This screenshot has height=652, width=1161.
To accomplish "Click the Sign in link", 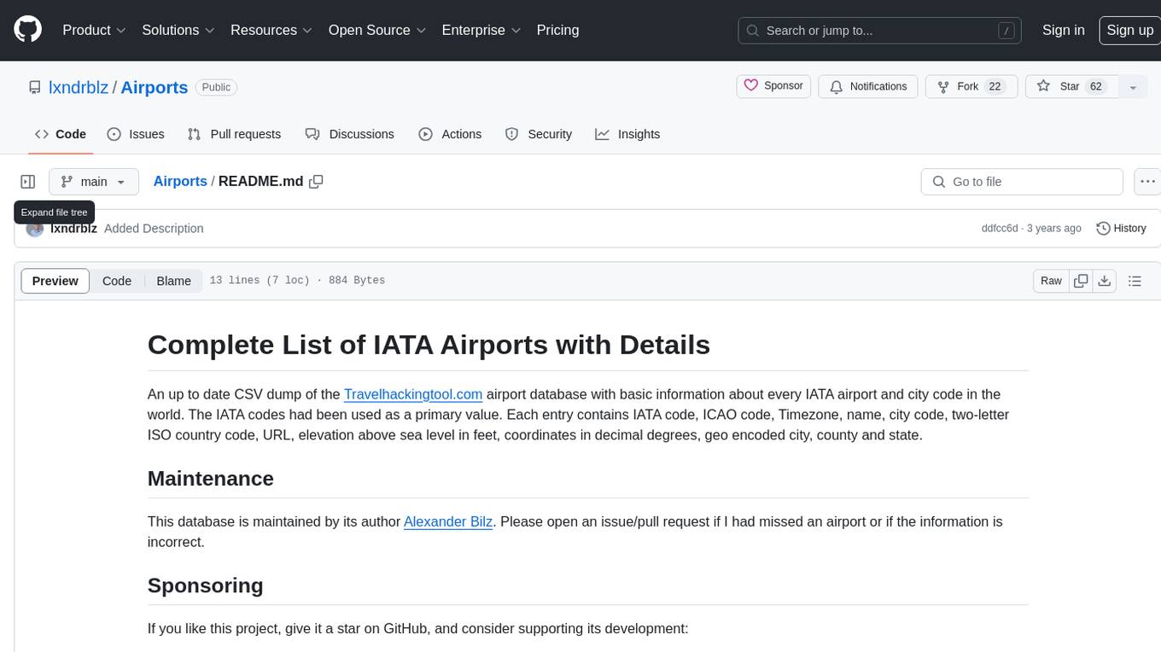I will (x=1063, y=30).
